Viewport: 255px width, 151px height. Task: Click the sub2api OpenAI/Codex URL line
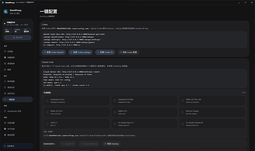68,37
